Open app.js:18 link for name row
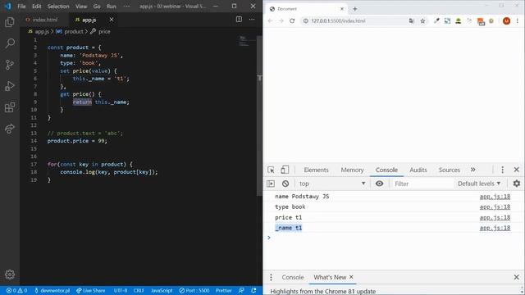Screen dimensions: 525x295 [x=495, y=197]
